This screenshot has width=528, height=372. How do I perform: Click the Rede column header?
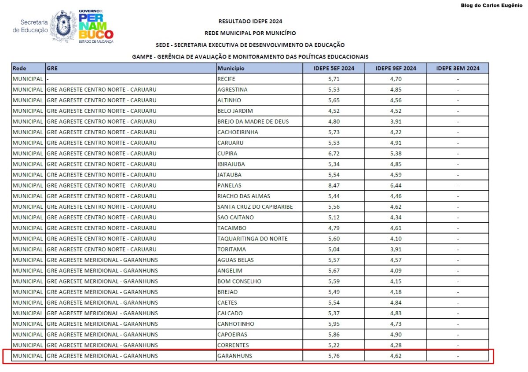pos(19,68)
